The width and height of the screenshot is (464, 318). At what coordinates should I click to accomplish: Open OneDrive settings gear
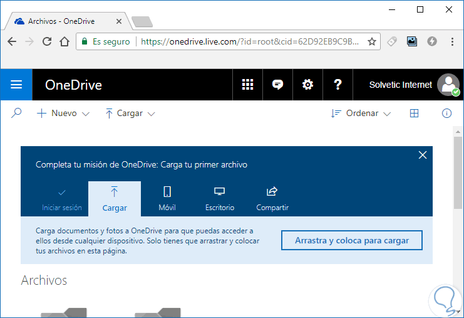point(307,85)
